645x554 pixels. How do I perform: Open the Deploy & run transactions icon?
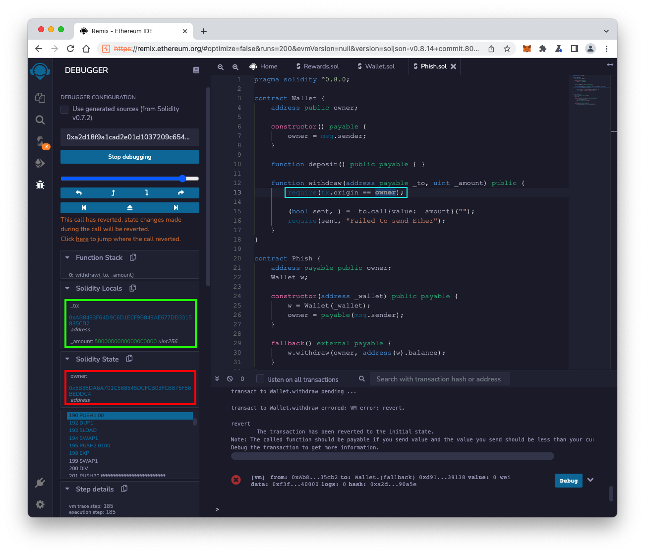pyautogui.click(x=40, y=163)
